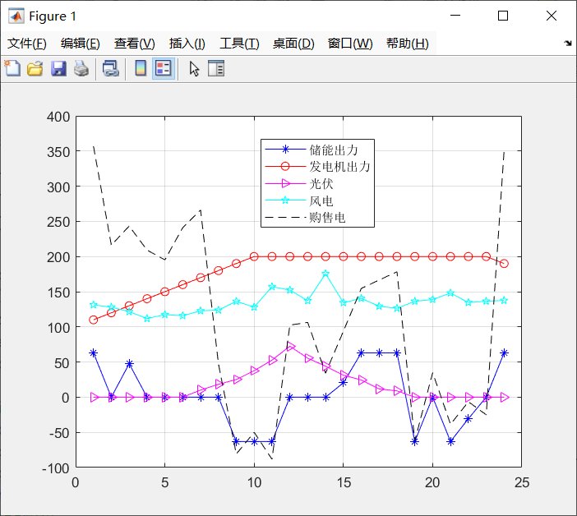Close the Figure 1 window

(552, 16)
